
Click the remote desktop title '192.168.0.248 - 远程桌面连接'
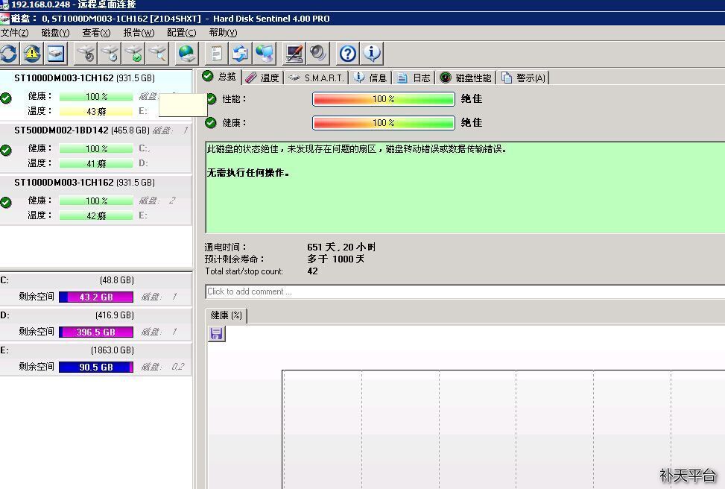click(x=73, y=4)
